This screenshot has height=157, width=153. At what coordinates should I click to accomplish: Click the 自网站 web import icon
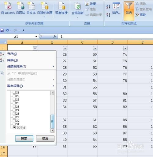click(21, 6)
